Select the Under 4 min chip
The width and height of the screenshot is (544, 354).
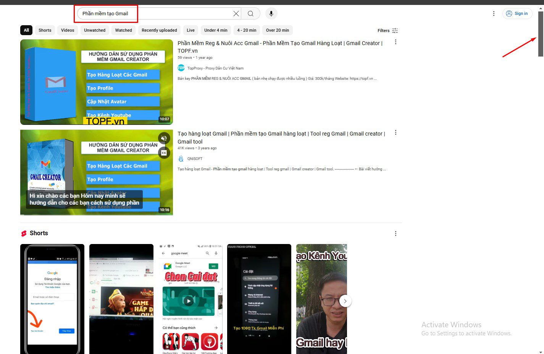point(216,30)
